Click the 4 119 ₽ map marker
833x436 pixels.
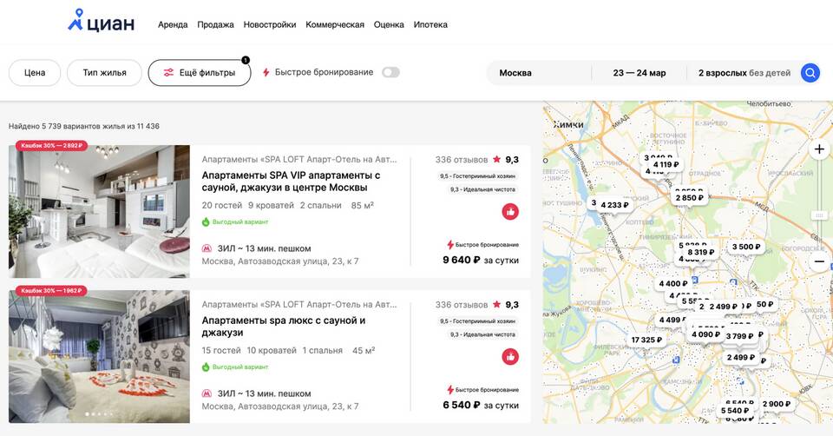666,164
